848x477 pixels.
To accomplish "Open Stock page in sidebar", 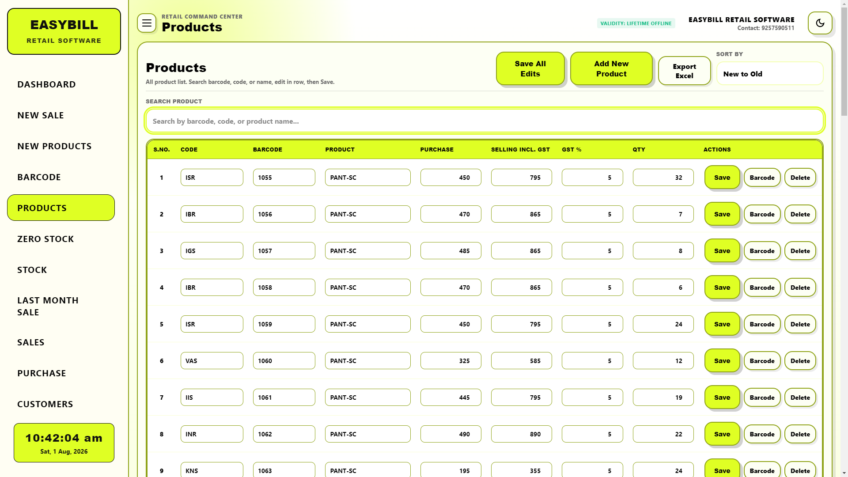I will tap(61, 270).
